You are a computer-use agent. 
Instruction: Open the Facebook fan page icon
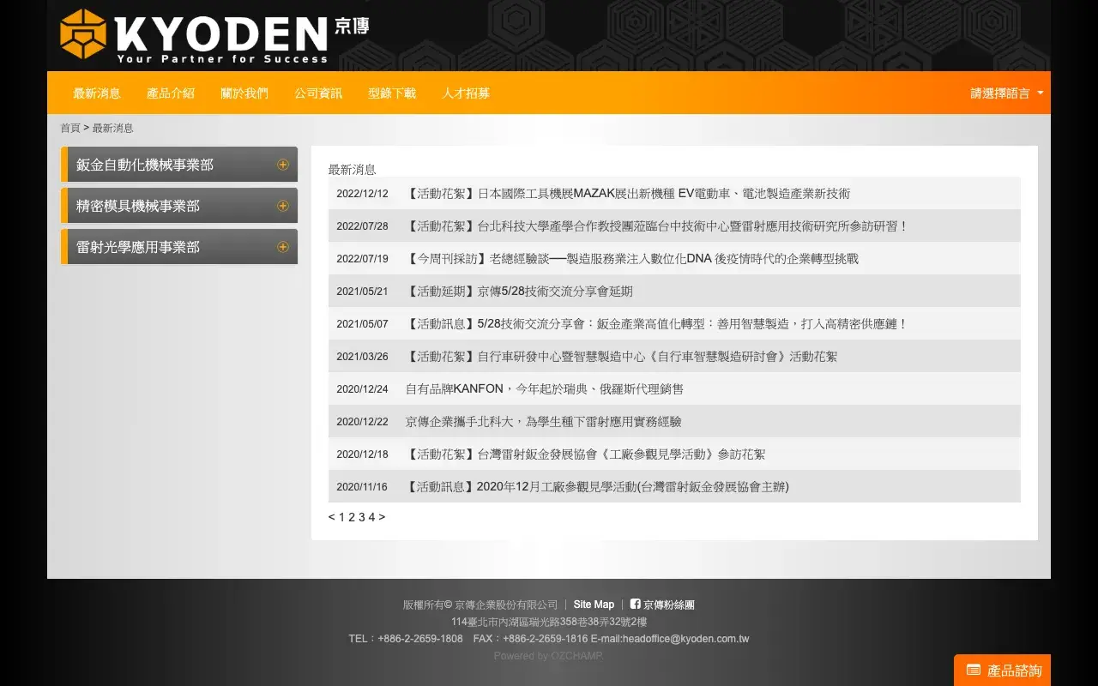point(635,604)
